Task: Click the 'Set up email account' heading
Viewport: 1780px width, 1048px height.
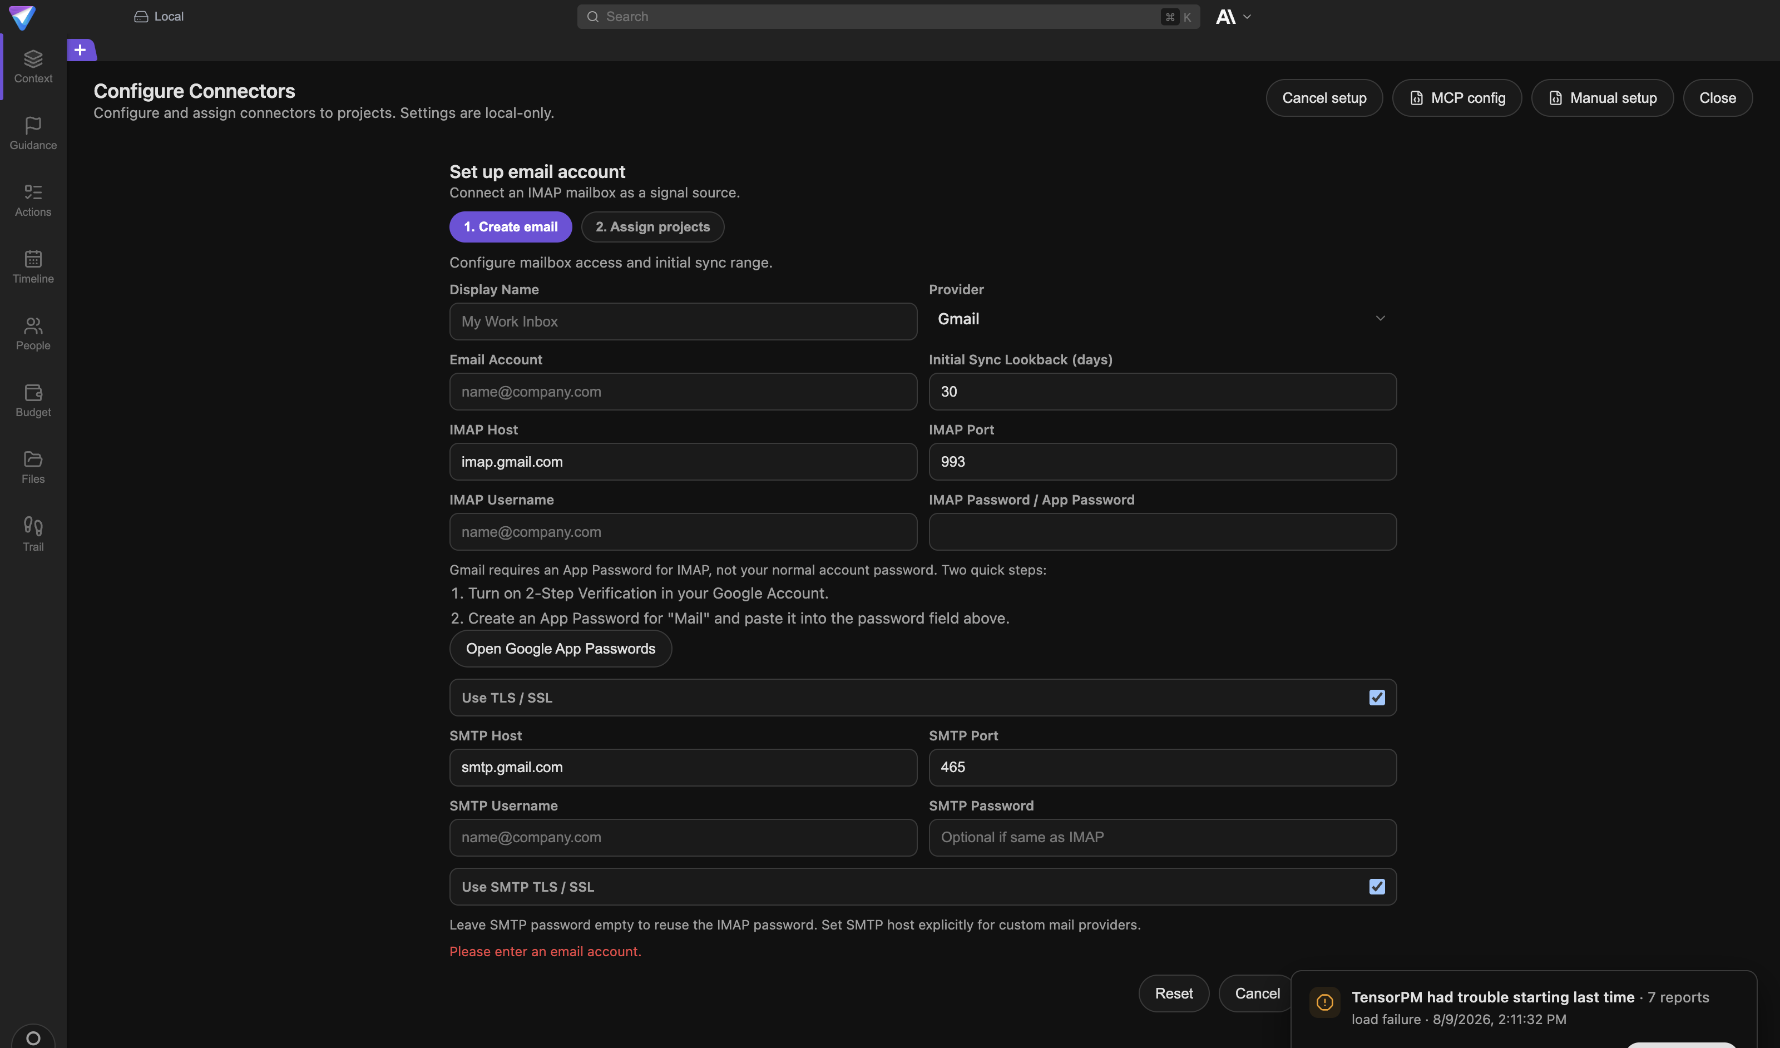Action: click(537, 171)
